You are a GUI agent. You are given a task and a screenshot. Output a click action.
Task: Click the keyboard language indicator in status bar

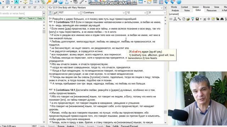click(129, 126)
